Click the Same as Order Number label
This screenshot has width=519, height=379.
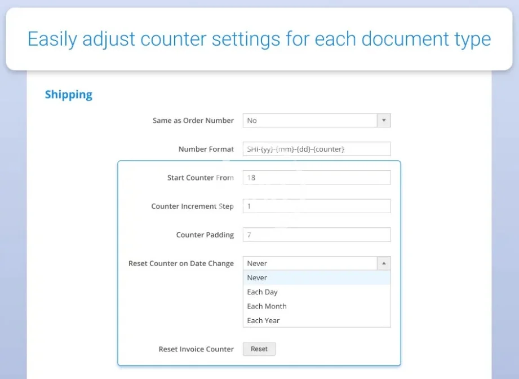tap(193, 121)
